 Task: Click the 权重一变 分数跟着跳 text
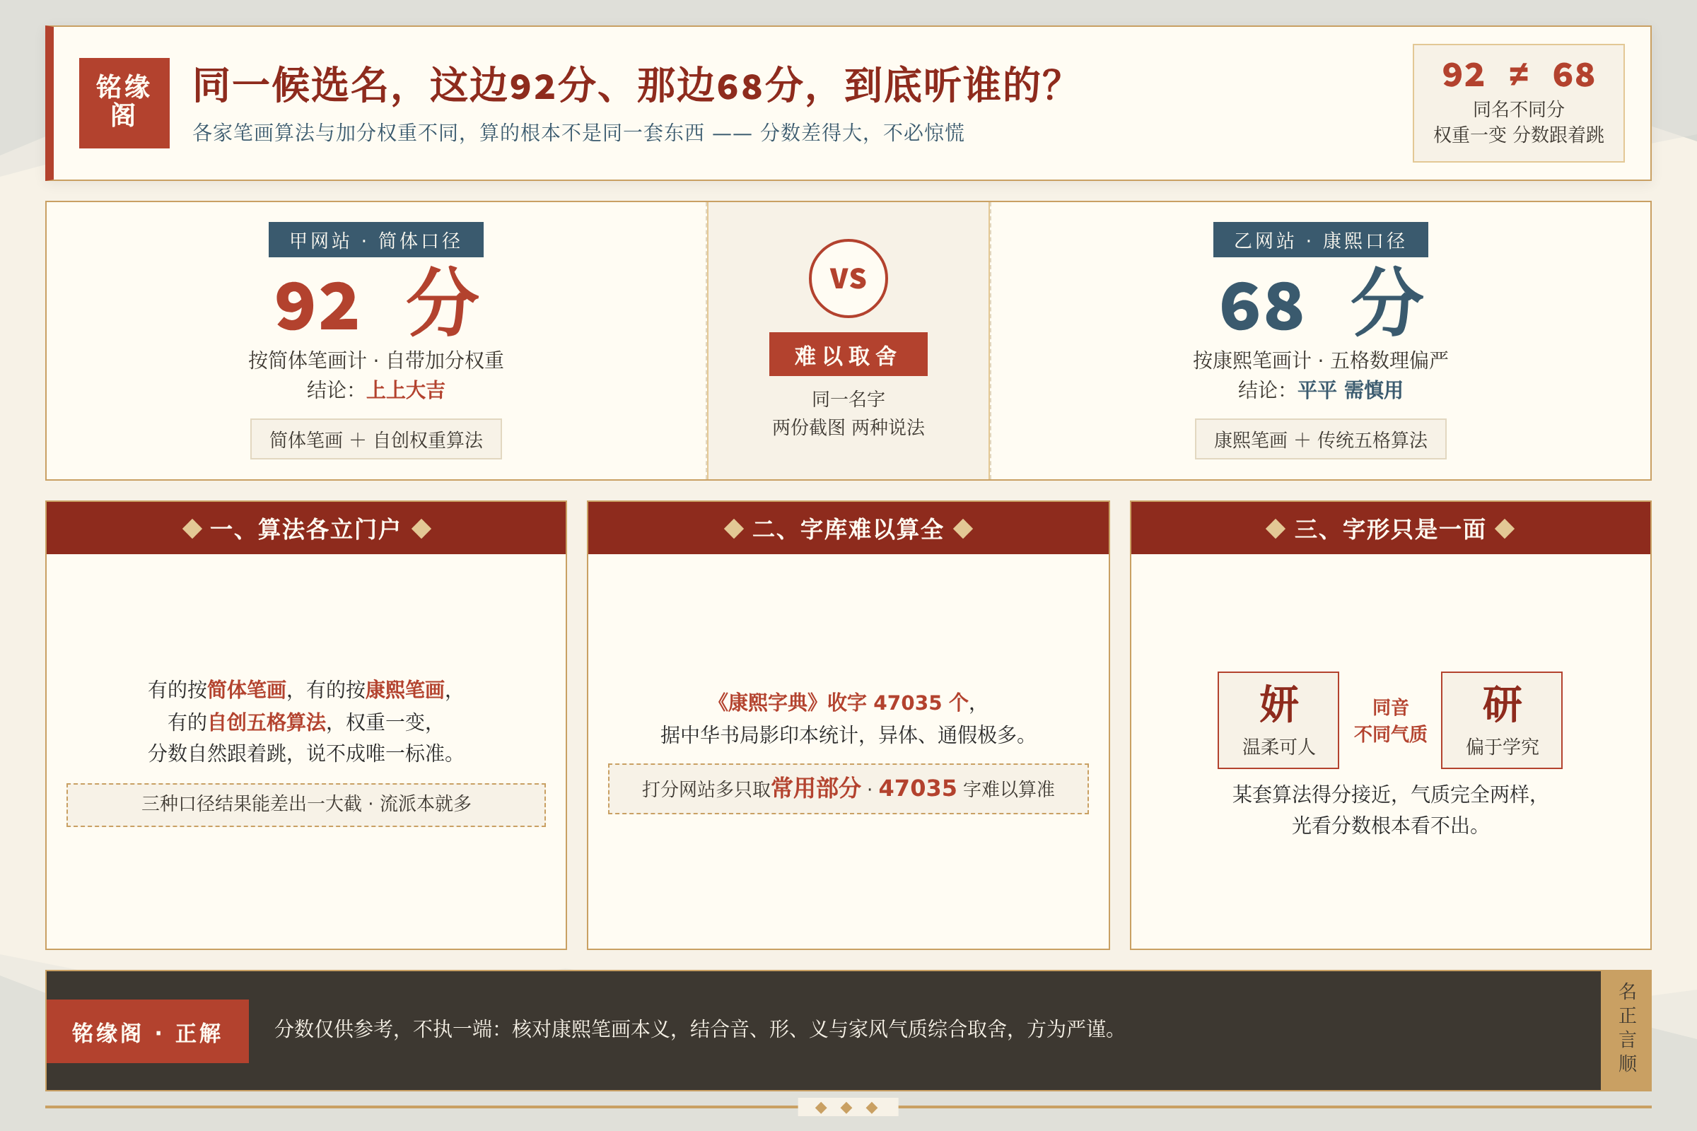[x=1518, y=135]
